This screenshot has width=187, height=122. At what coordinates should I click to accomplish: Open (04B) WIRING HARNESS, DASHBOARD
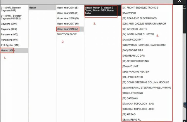(x=144, y=45)
